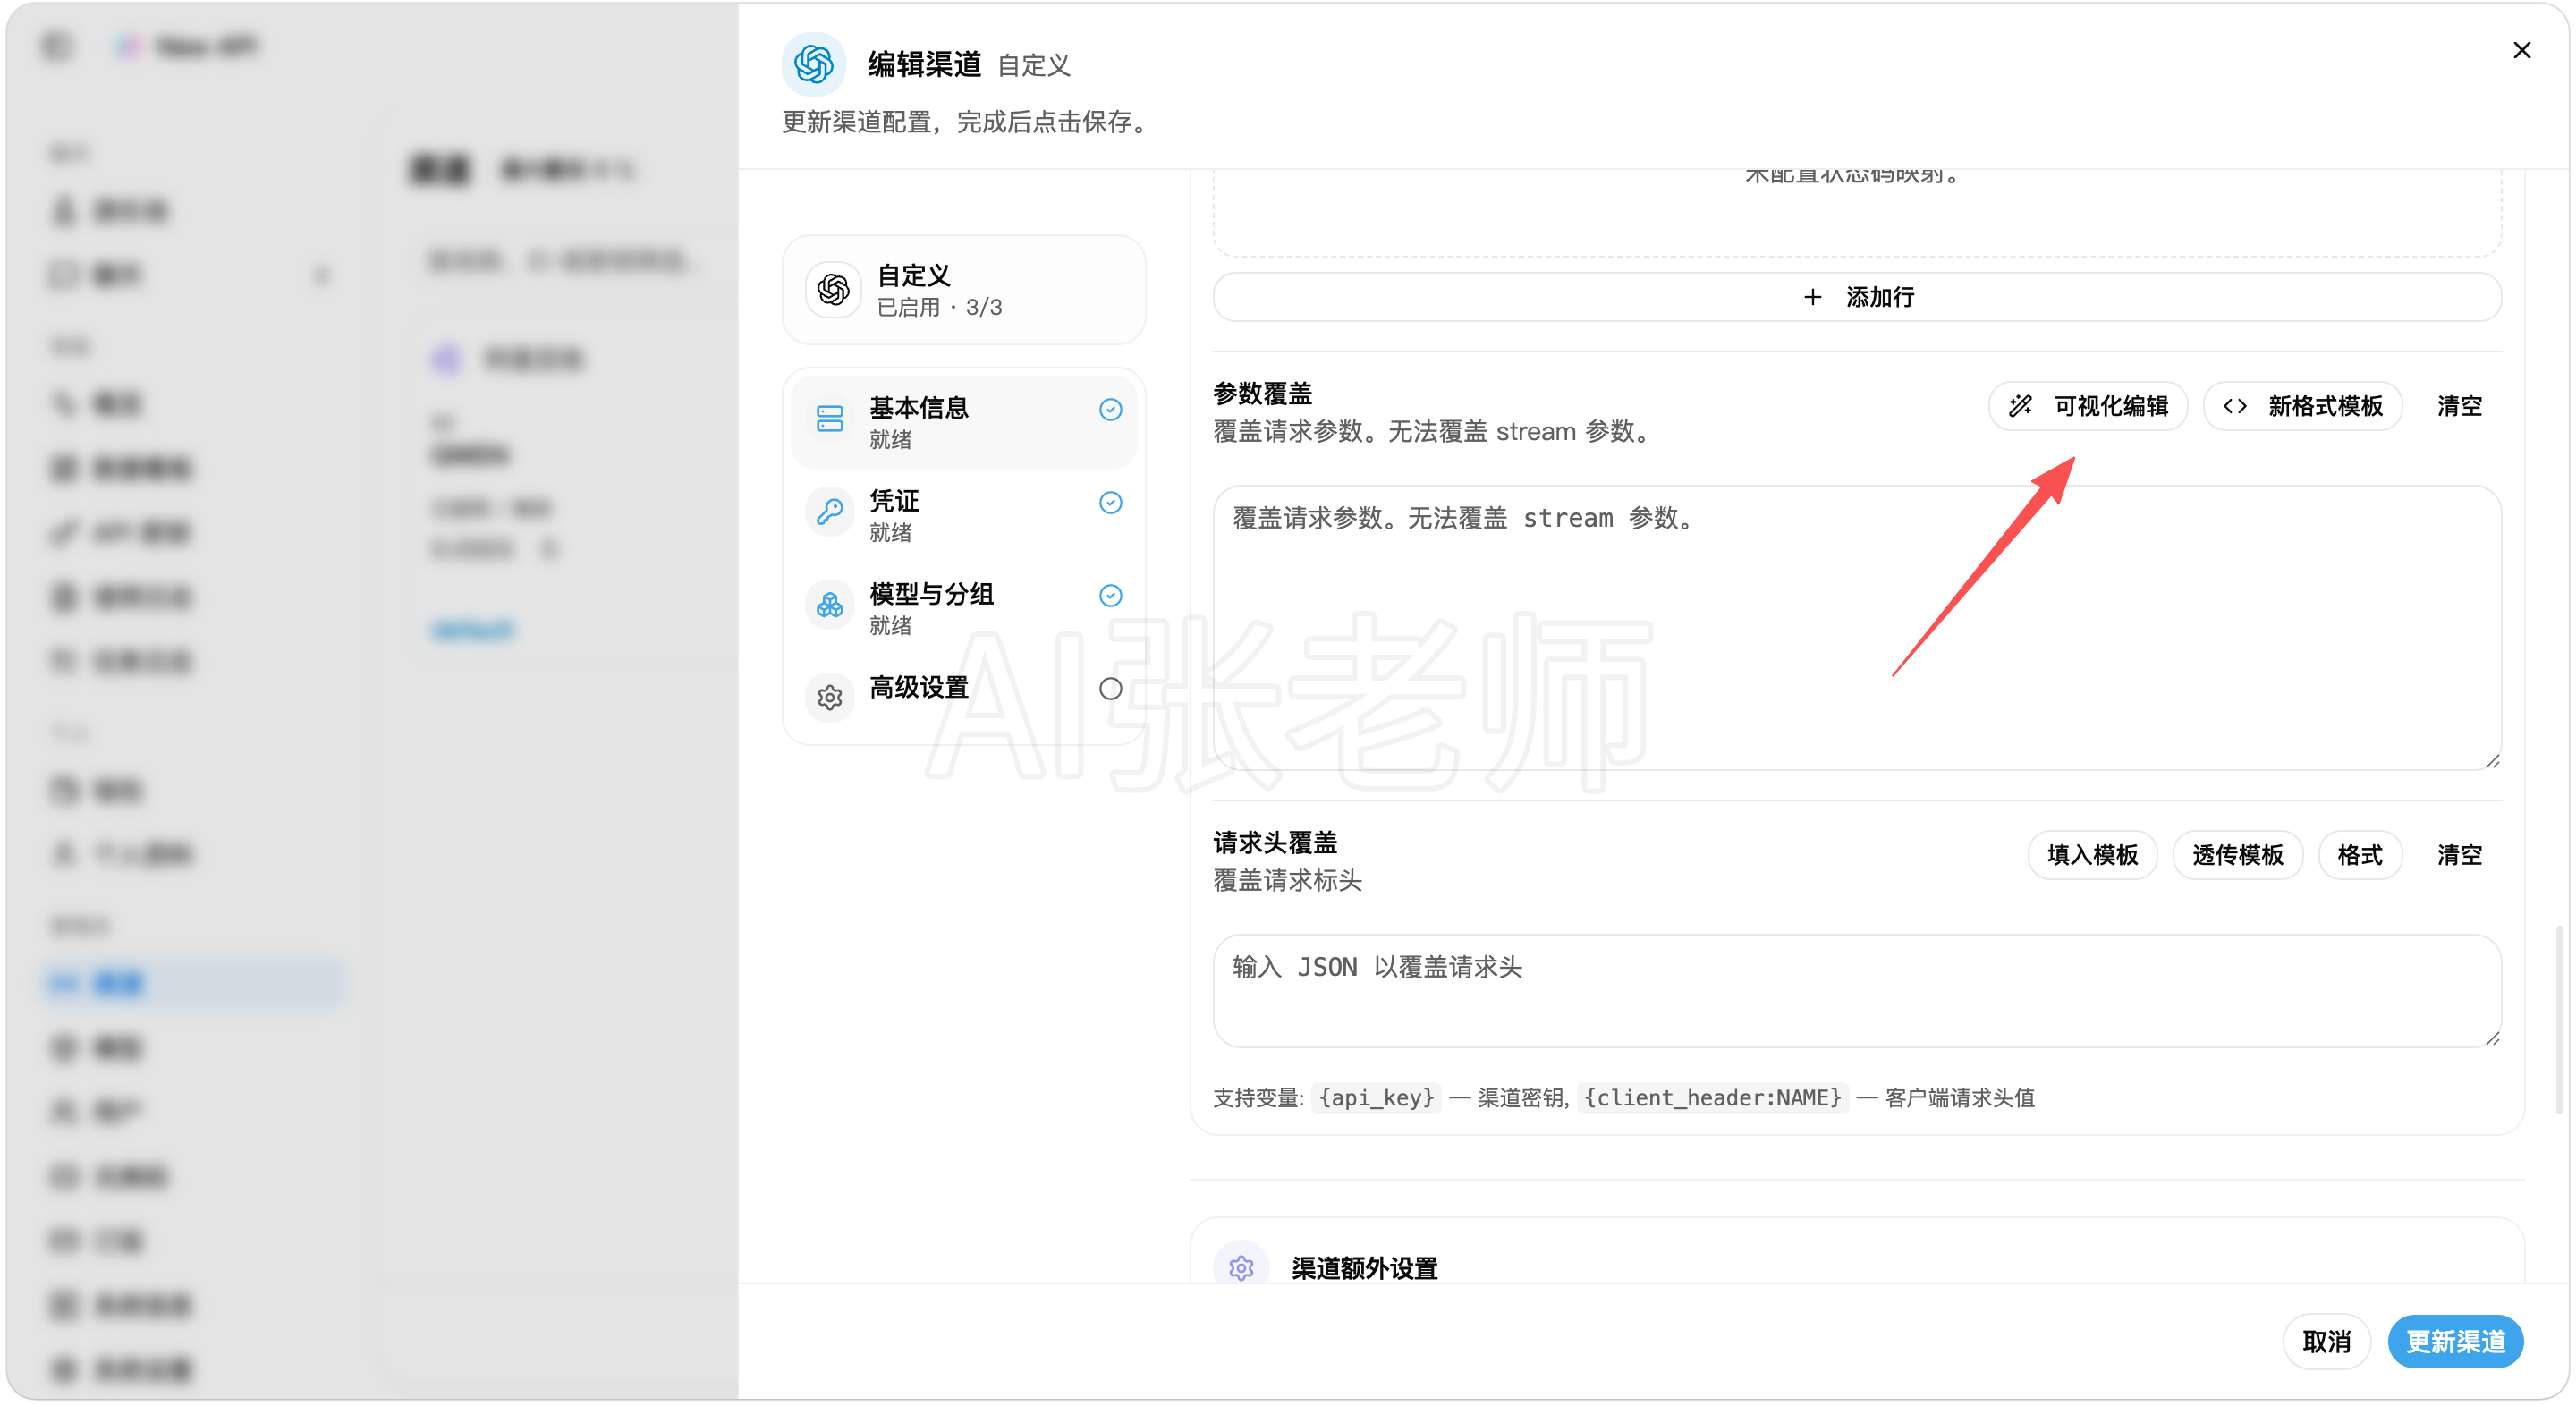This screenshot has width=2576, height=1406.
Task: Click the 参数覆盖 section heading
Action: [x=1262, y=393]
